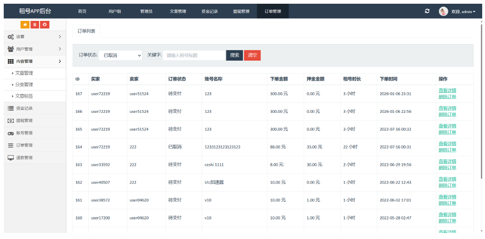The height and width of the screenshot is (239, 485).
Task: Click the 搜索 button
Action: (234, 55)
